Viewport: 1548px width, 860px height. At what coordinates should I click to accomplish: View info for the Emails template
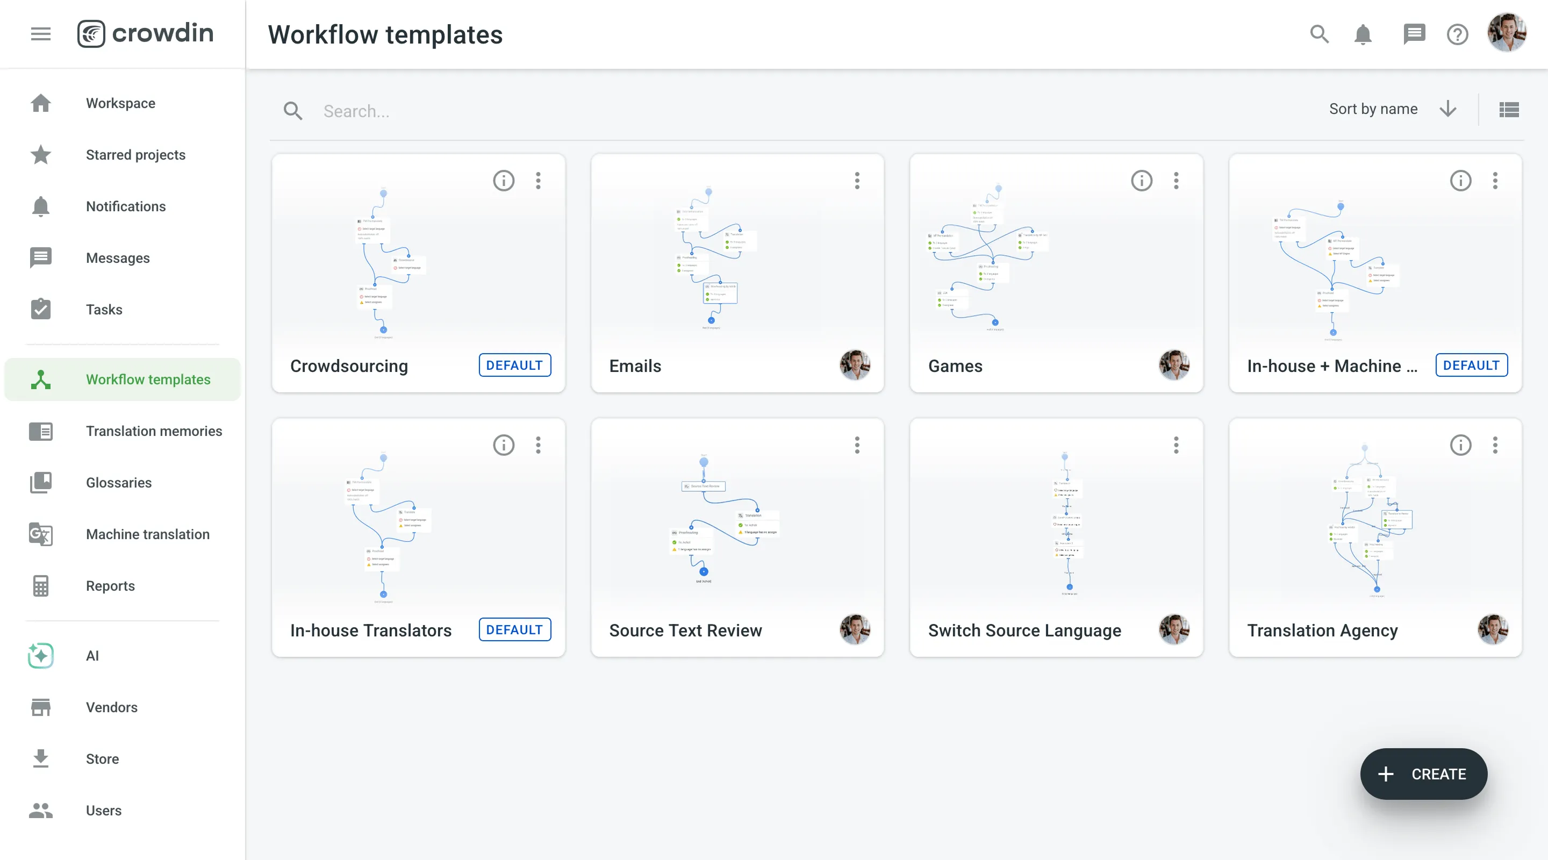pos(823,180)
